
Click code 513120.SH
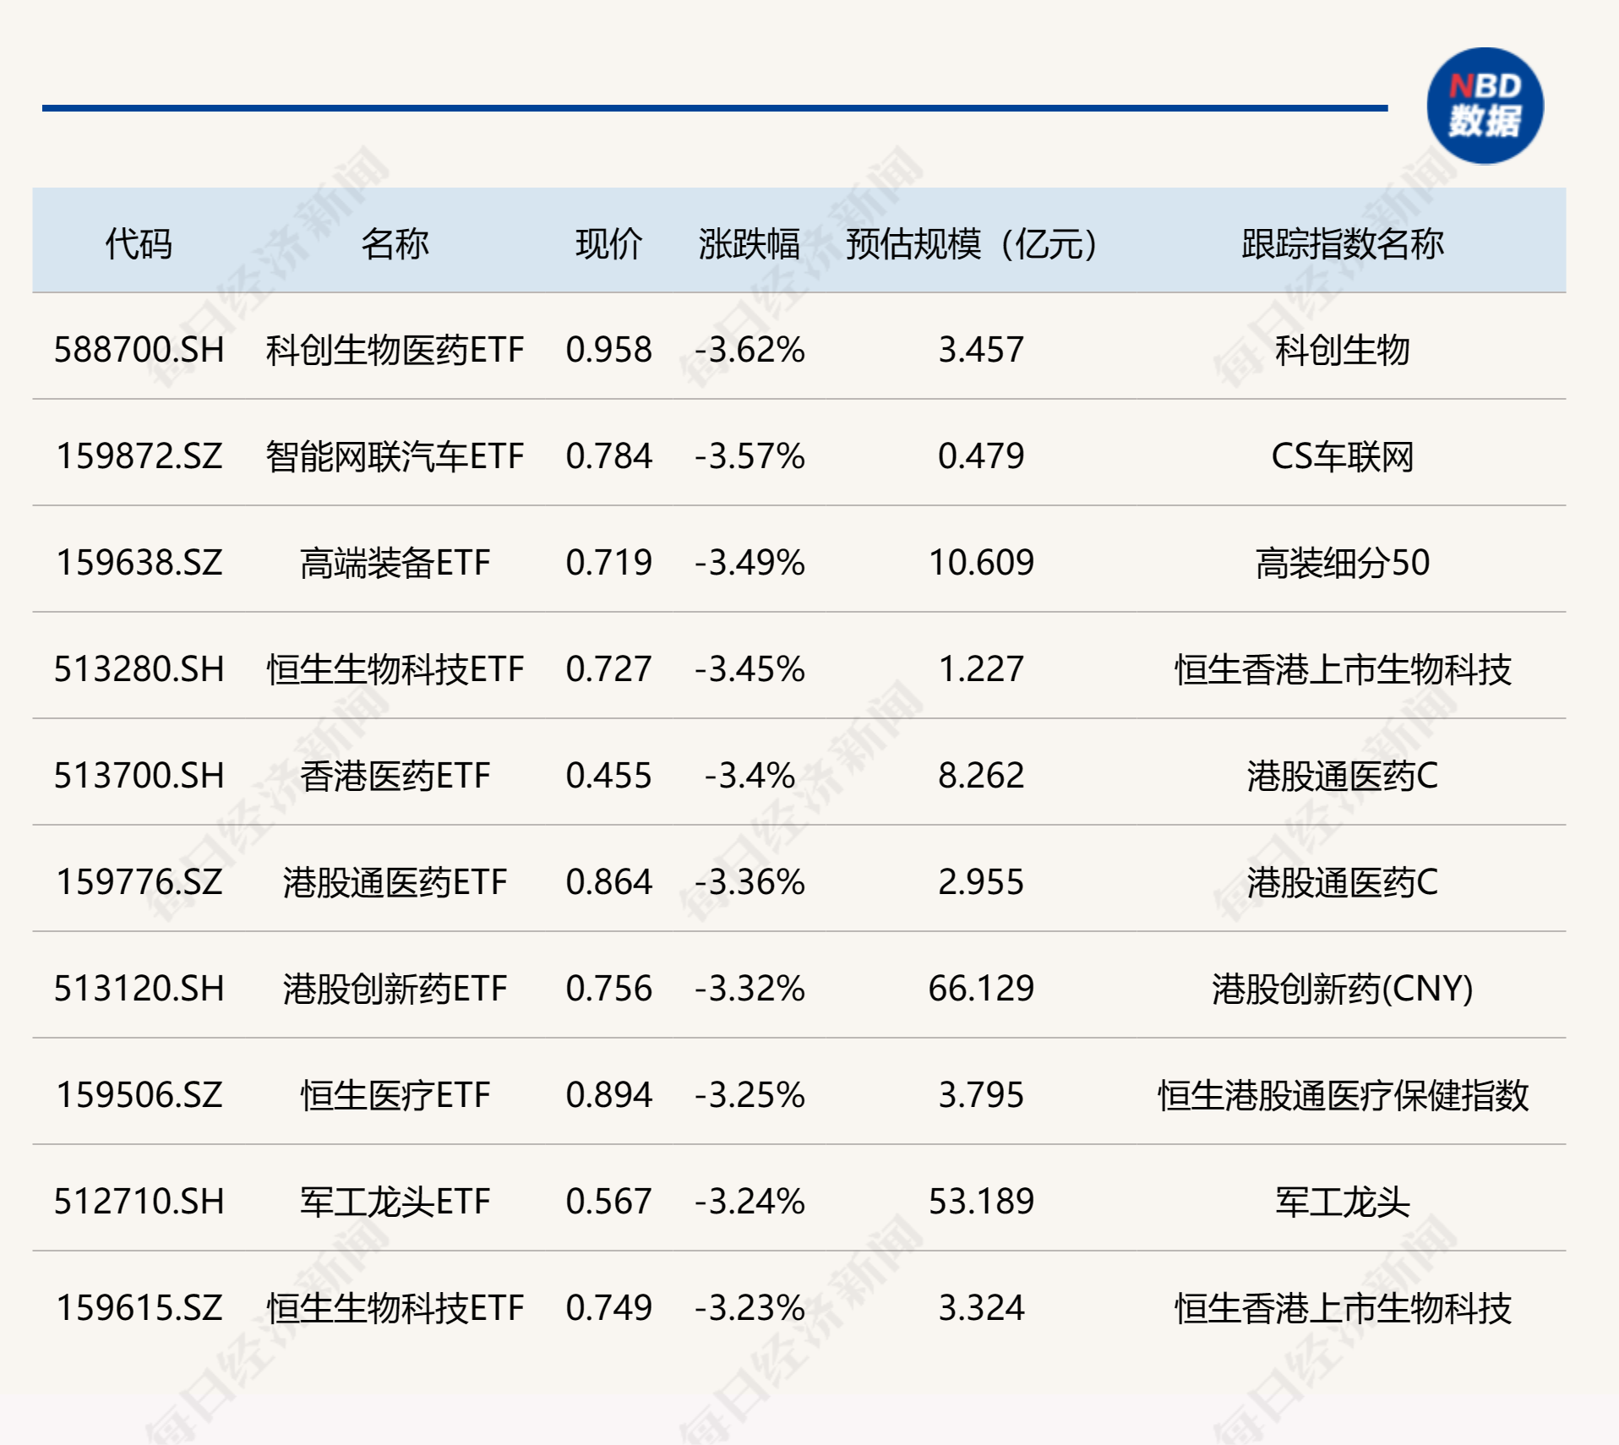point(139,989)
